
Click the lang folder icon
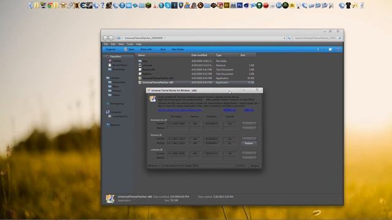click(x=140, y=61)
